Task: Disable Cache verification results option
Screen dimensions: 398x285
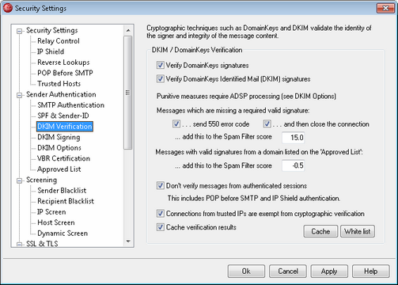Action: click(161, 227)
